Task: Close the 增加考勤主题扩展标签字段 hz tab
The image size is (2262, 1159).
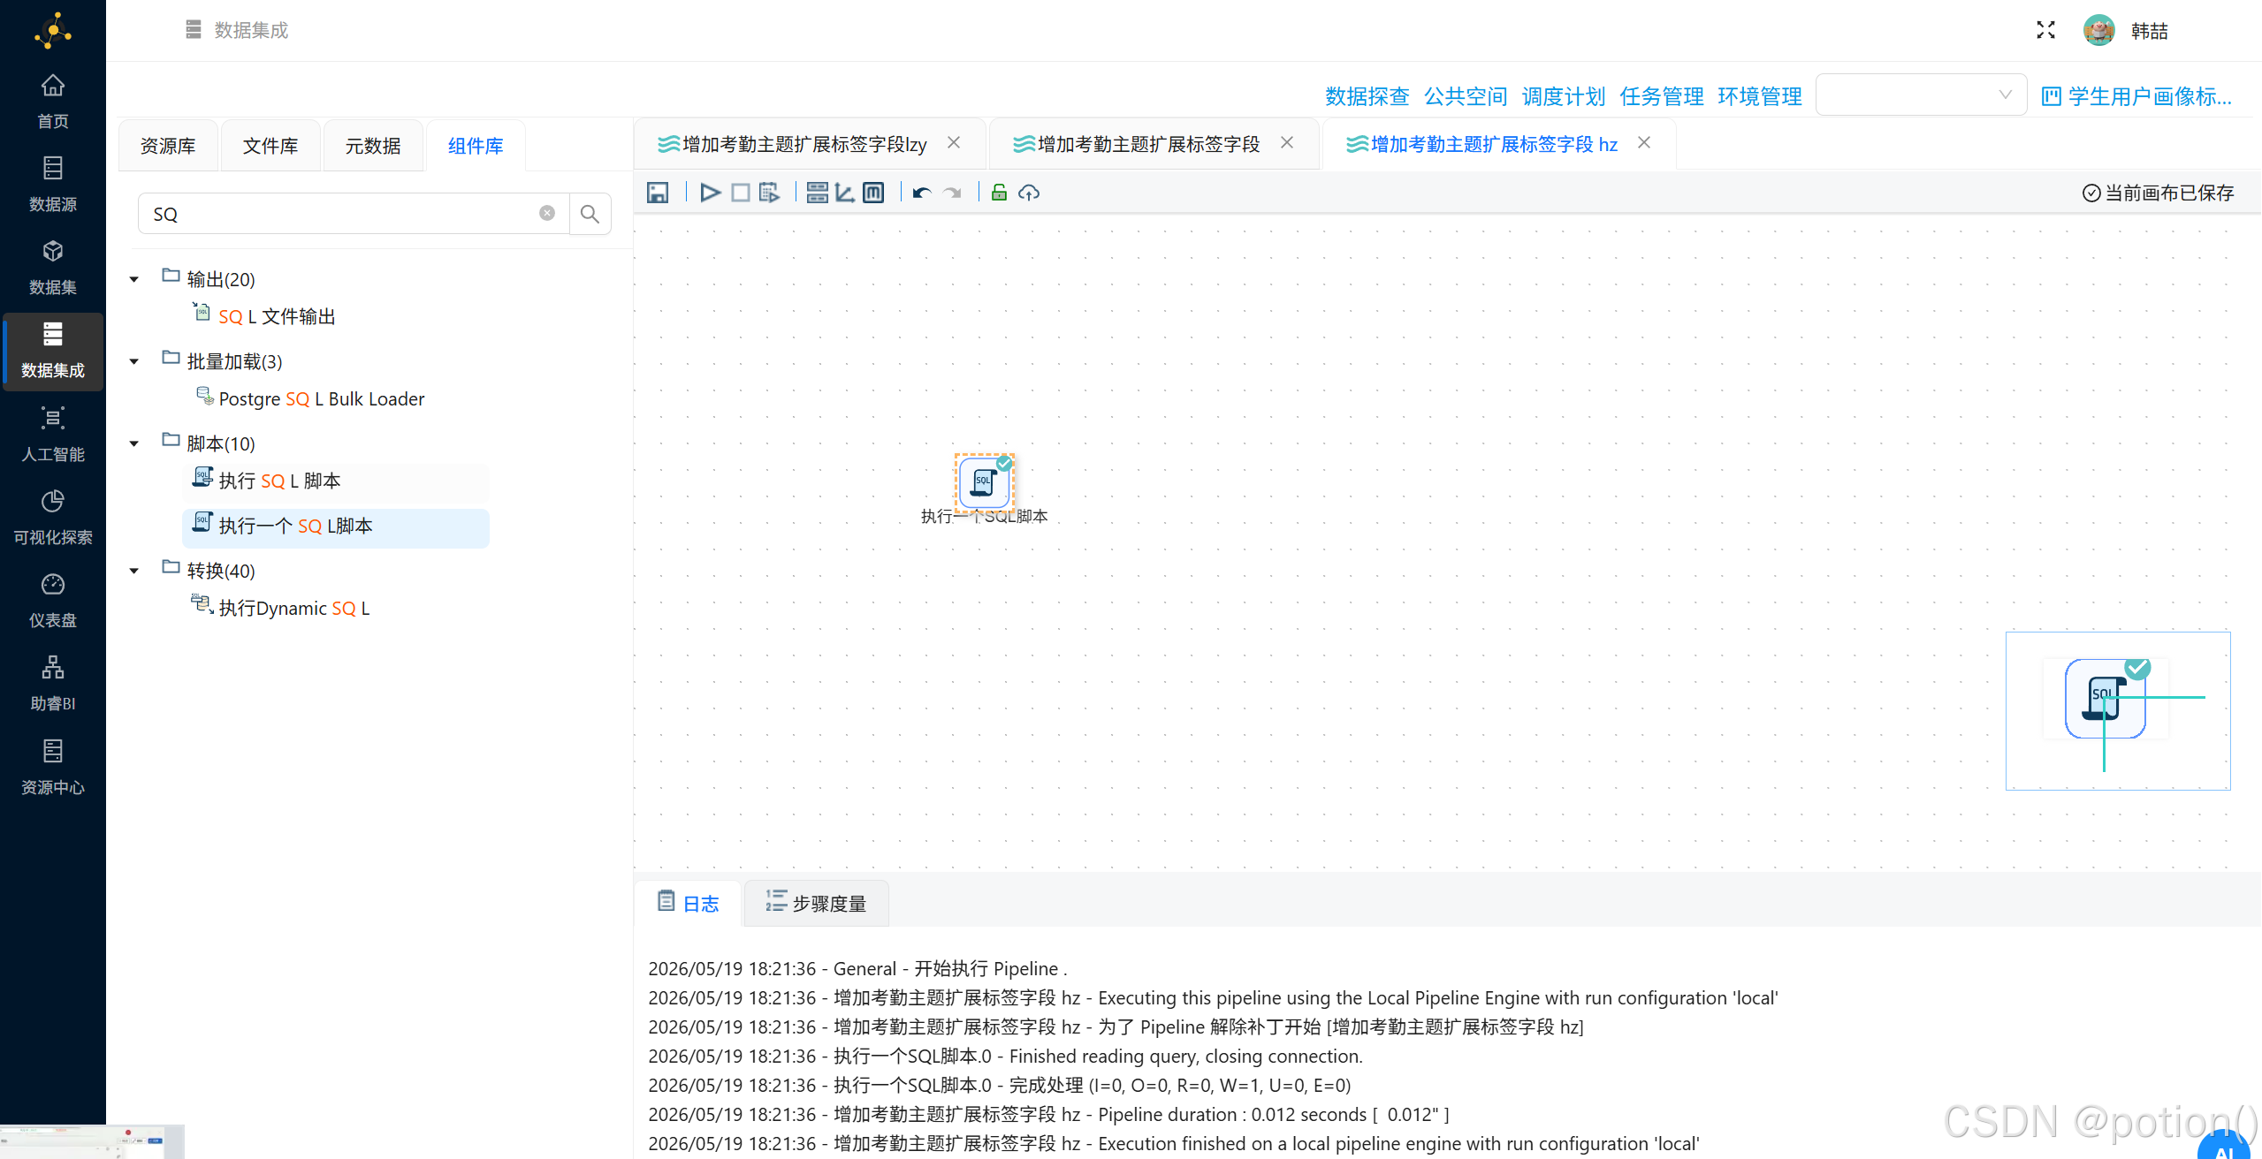Action: (x=1644, y=142)
